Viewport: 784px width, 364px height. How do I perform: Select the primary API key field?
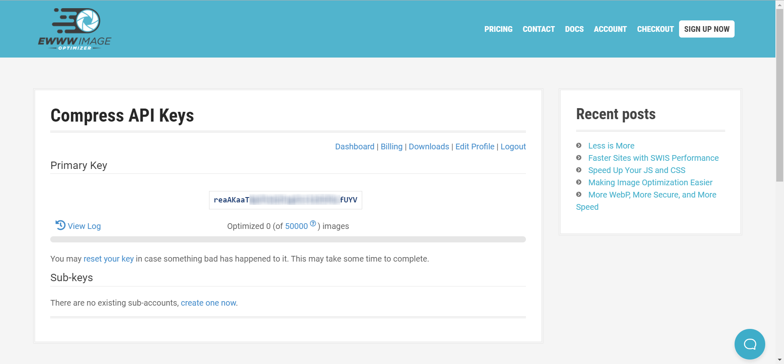(285, 200)
